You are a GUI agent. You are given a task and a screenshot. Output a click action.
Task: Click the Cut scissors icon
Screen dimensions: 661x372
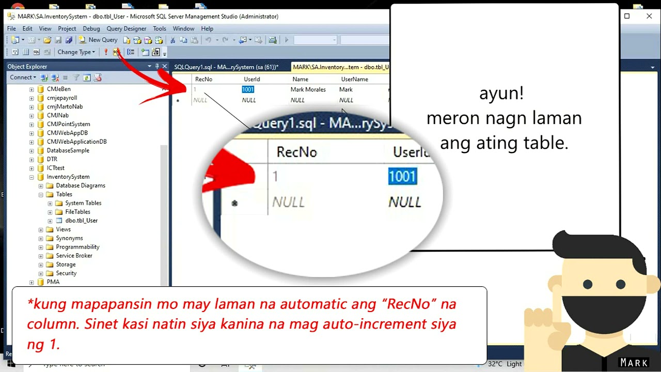coord(173,40)
